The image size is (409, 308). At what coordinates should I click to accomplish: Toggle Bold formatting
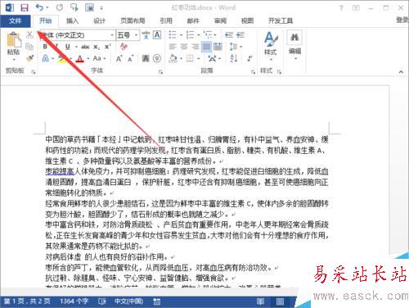pyautogui.click(x=45, y=47)
